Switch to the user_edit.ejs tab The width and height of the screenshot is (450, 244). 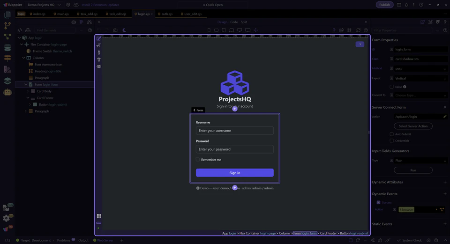(191, 14)
